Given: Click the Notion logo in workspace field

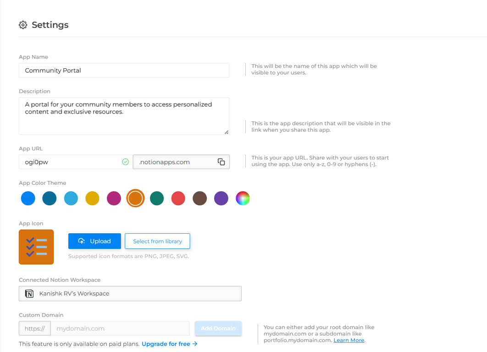Looking at the screenshot, I should (29, 294).
